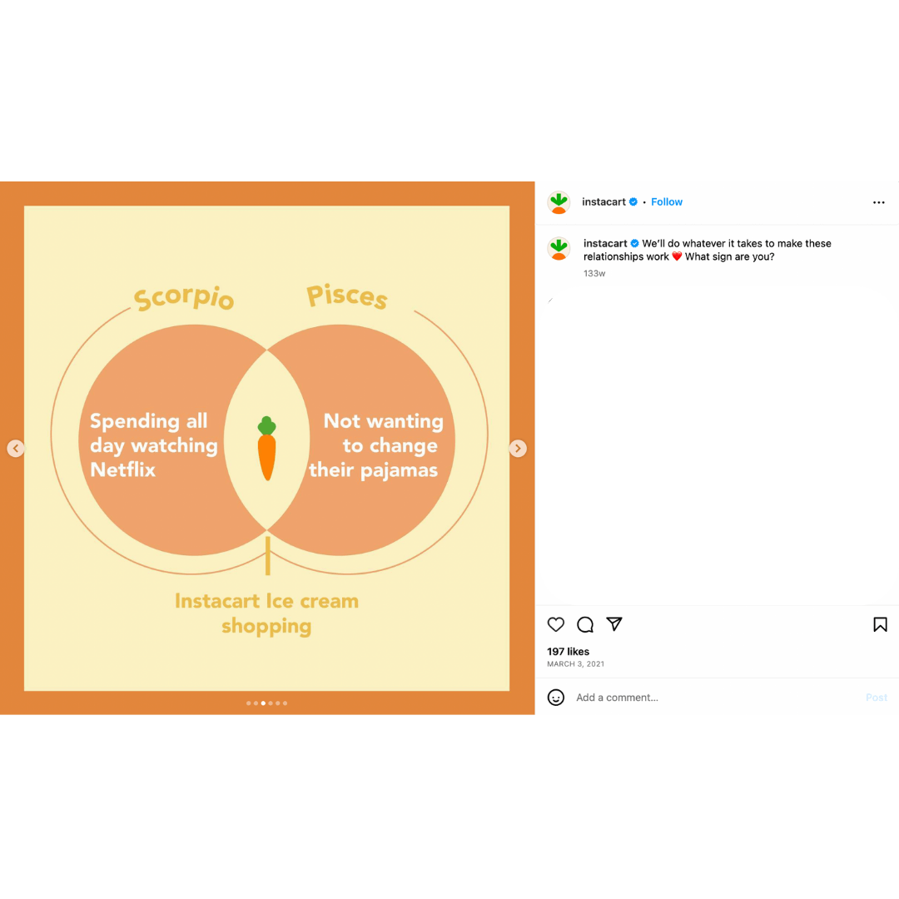
Task: Open instacart username in header
Action: (603, 201)
